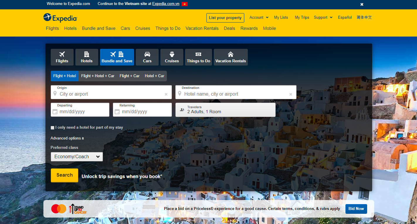Click the Stand Up To Cancer logo

[x=78, y=209]
